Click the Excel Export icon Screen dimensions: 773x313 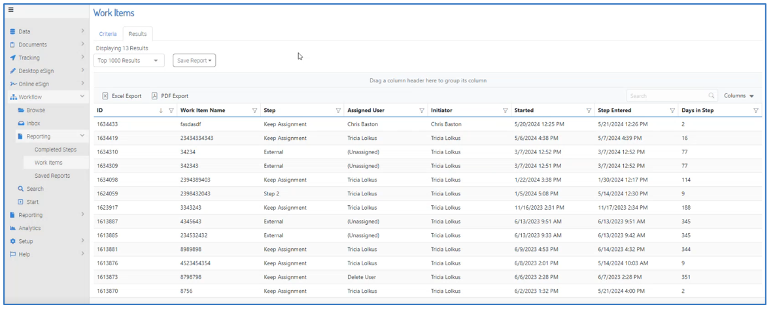coord(105,96)
